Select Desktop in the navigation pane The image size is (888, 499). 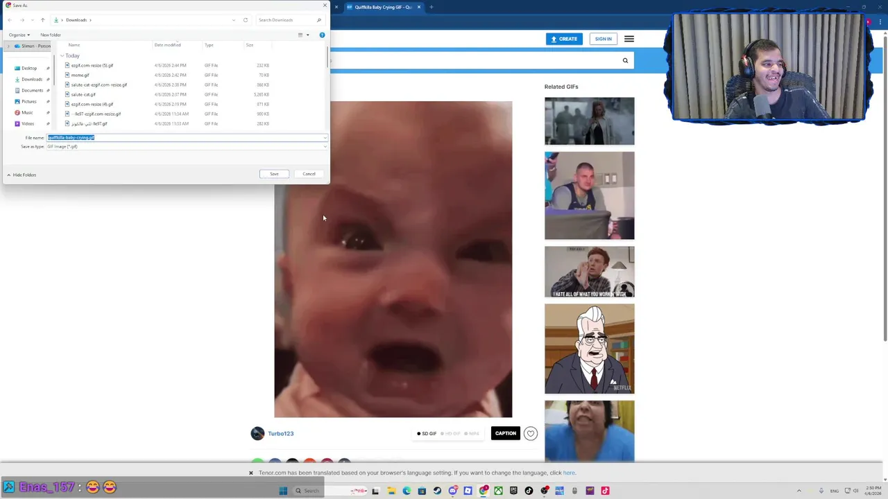(28, 68)
